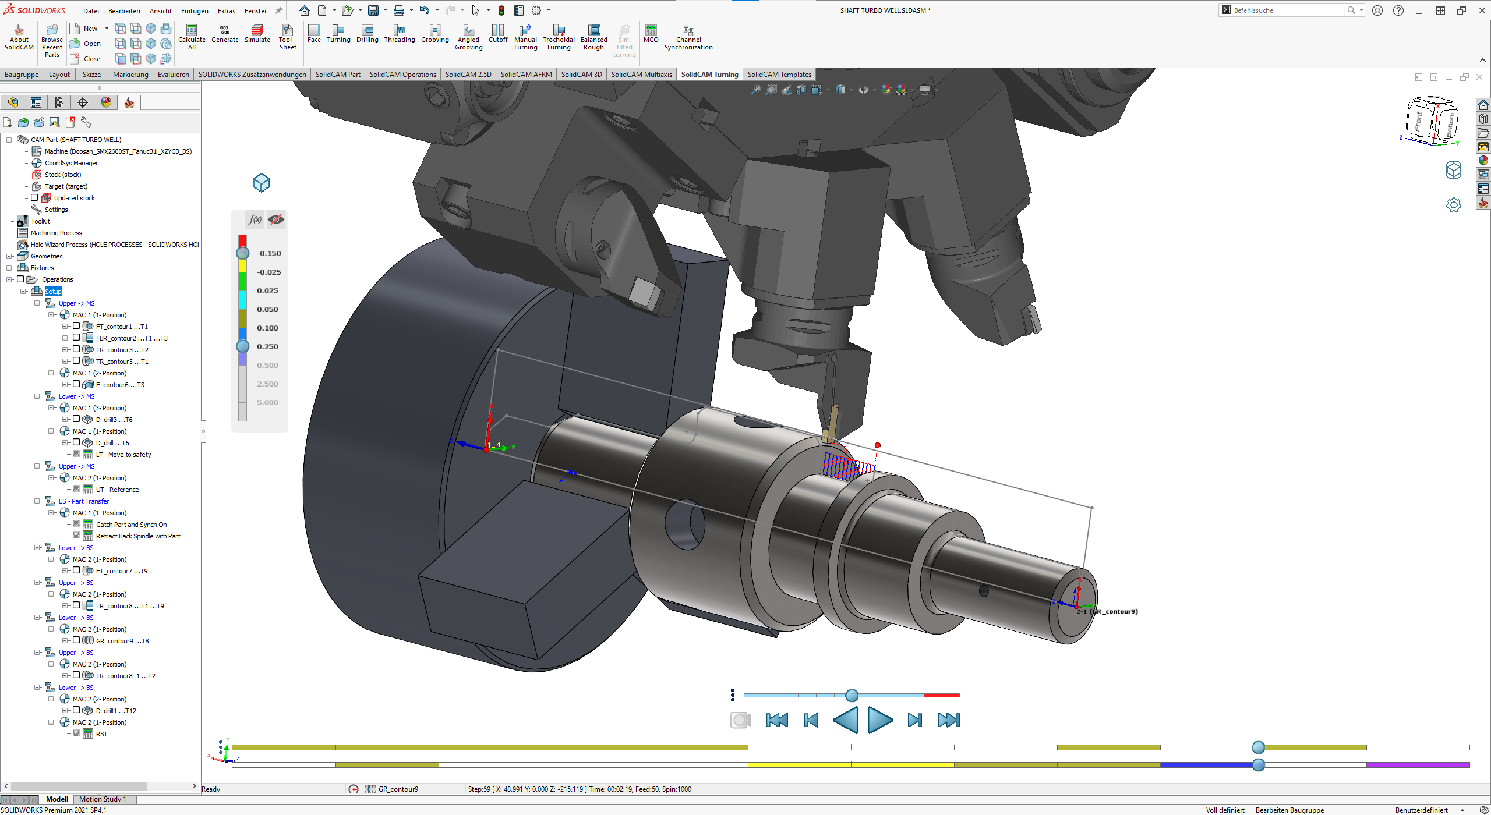The image size is (1491, 815).
Task: Open Channel Synchronization
Action: (688, 37)
